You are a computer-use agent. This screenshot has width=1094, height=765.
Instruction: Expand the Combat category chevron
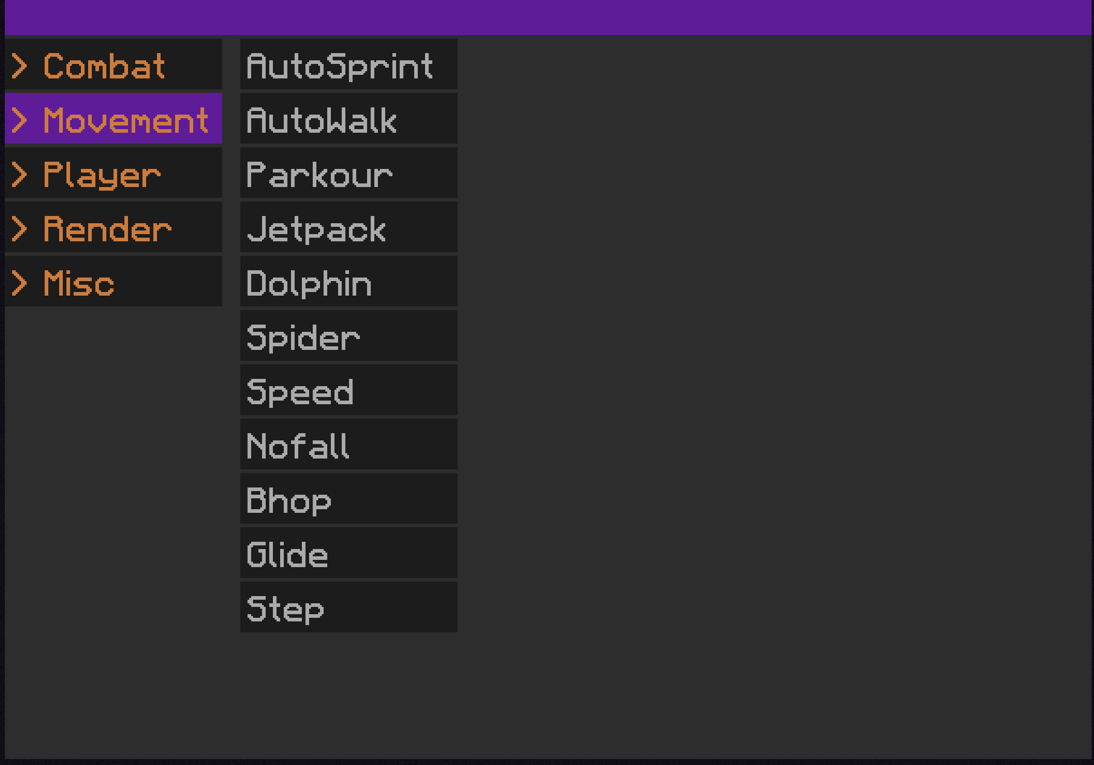[x=19, y=66]
